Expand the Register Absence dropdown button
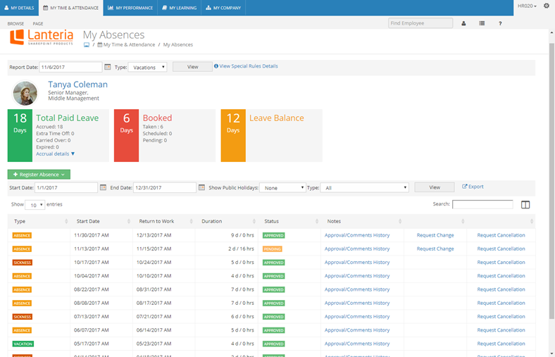The width and height of the screenshot is (555, 357). point(39,175)
